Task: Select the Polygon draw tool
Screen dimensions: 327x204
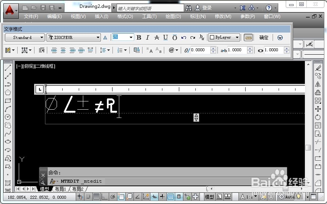Action: tap(8, 92)
